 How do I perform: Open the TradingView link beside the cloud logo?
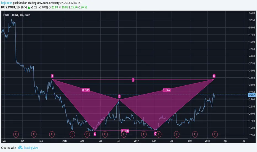pos(31,148)
